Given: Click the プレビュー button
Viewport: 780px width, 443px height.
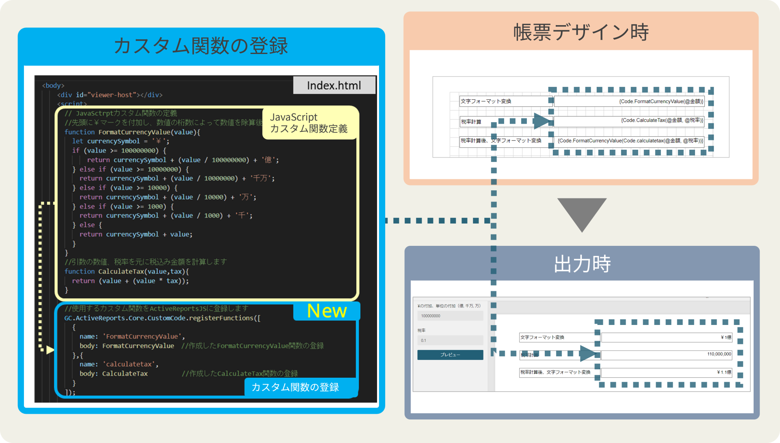Looking at the screenshot, I should tap(450, 355).
